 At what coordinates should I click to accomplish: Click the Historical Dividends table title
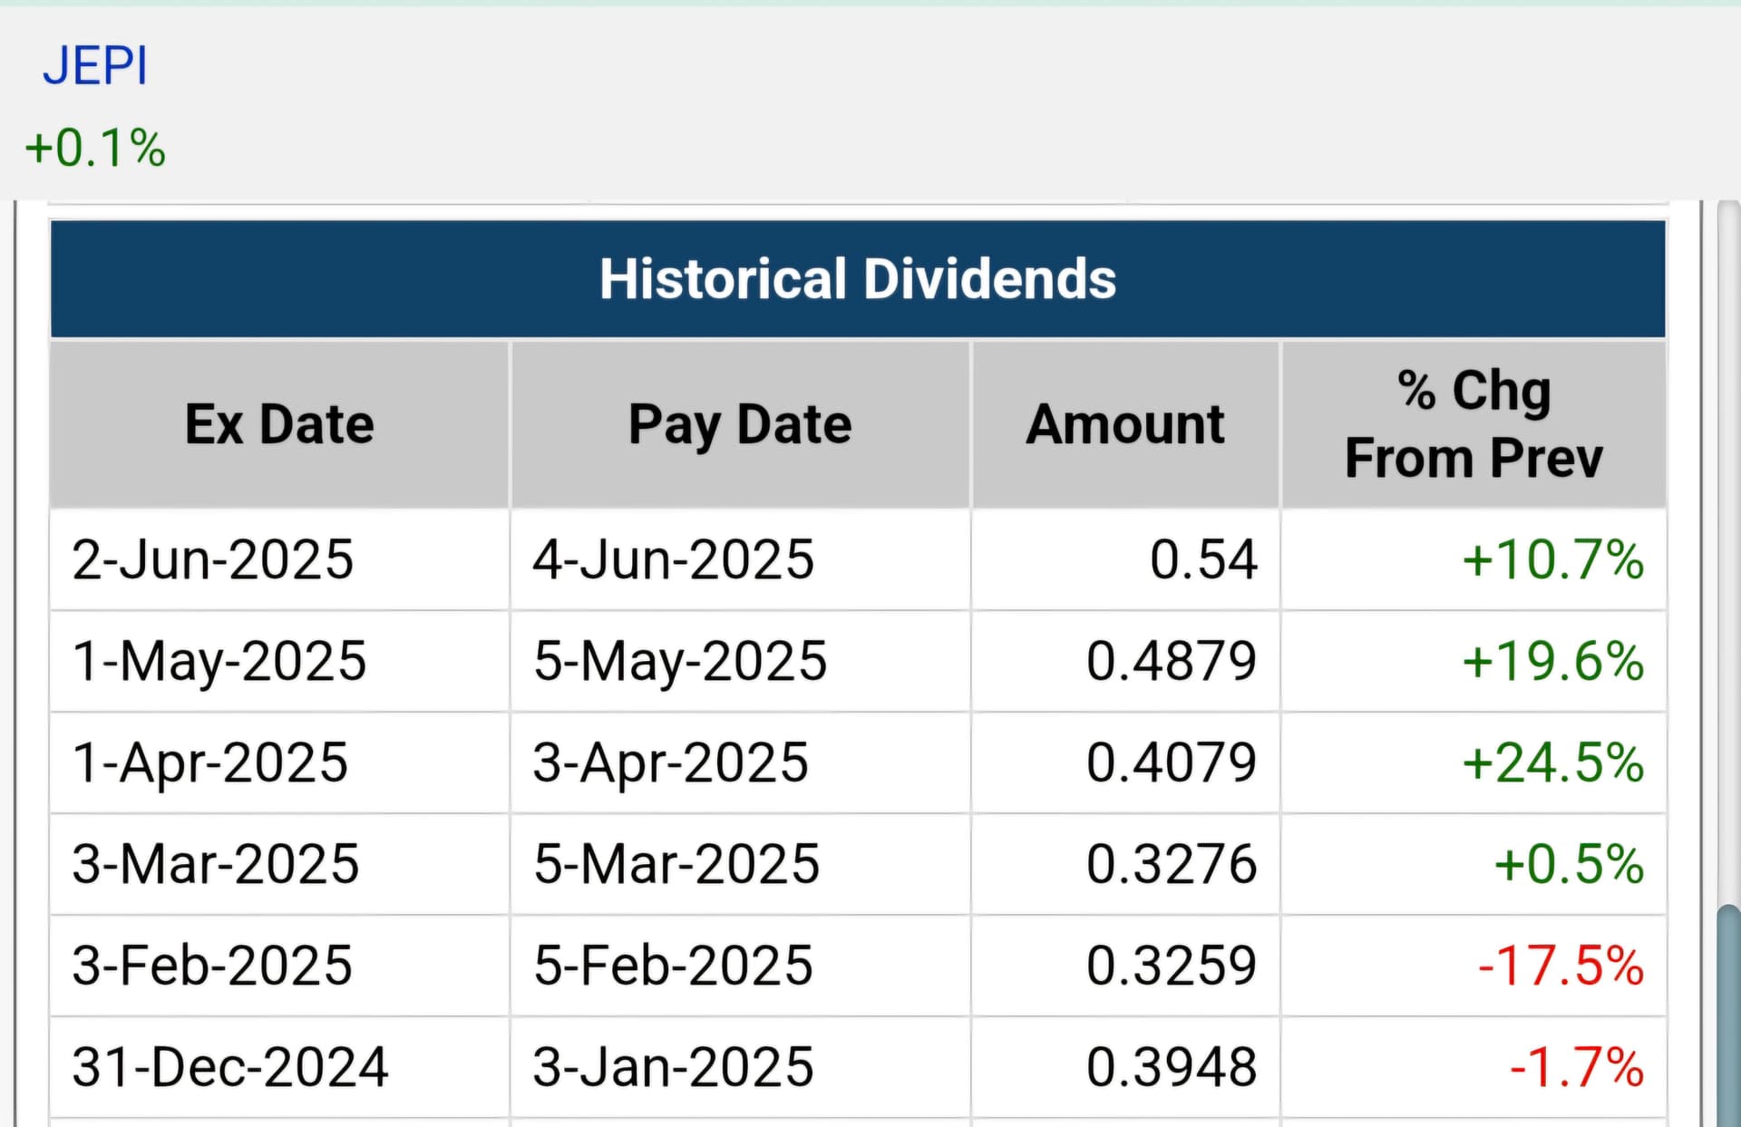[x=858, y=278]
